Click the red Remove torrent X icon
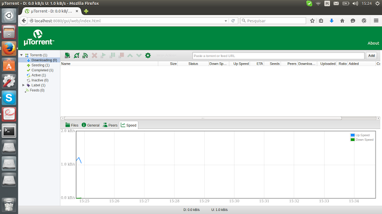This screenshot has width=382, height=214. tap(94, 55)
